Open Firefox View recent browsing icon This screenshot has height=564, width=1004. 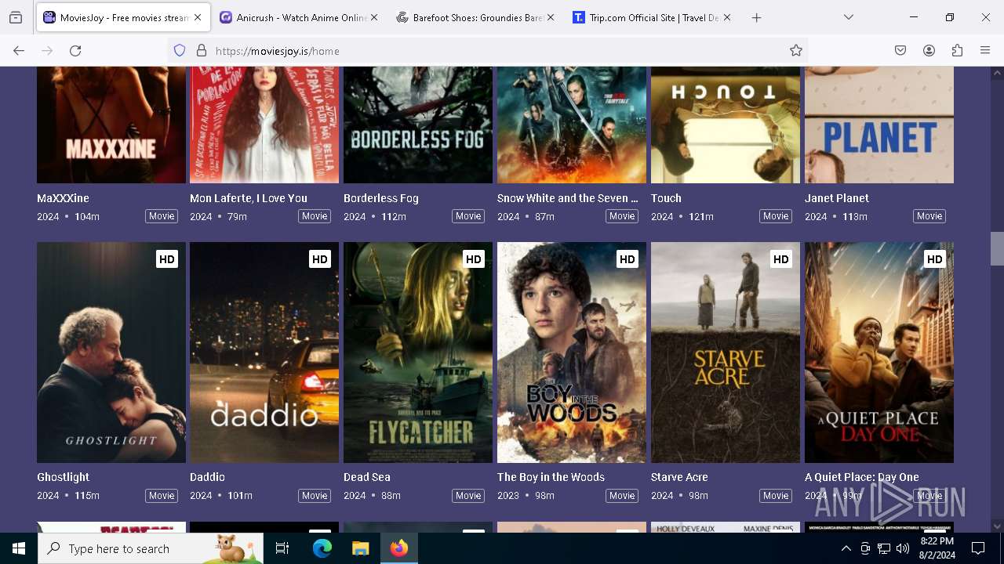tap(16, 17)
